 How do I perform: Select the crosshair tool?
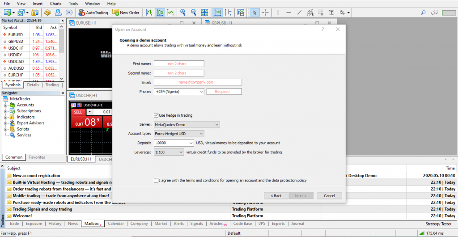265,13
